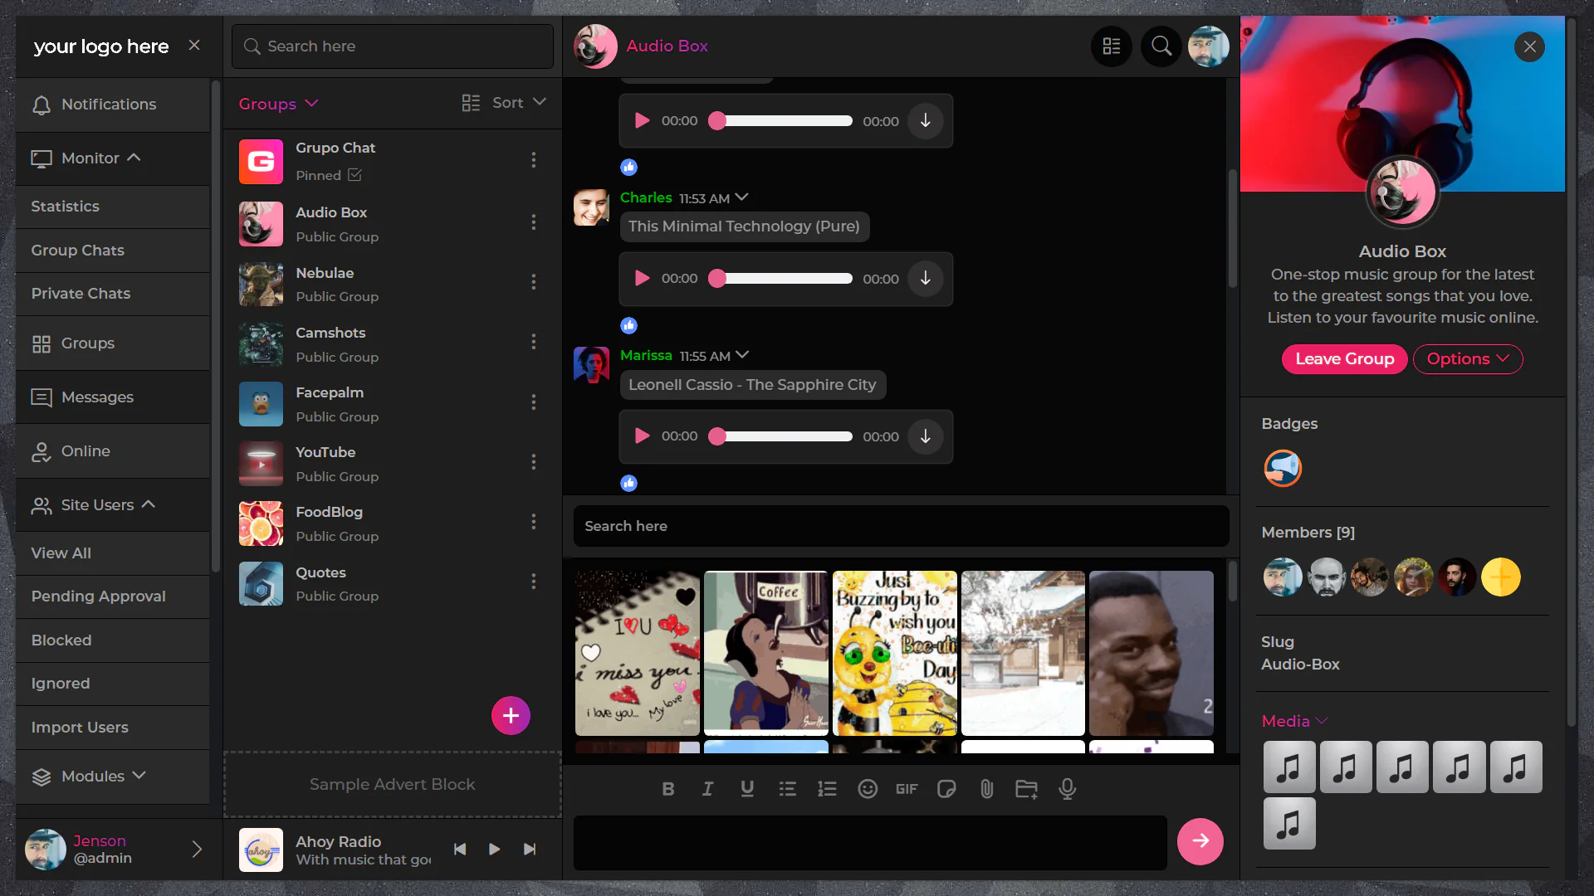Open three-dot menu for Nebulae group
Viewport: 1594px width, 896px height.
click(534, 282)
